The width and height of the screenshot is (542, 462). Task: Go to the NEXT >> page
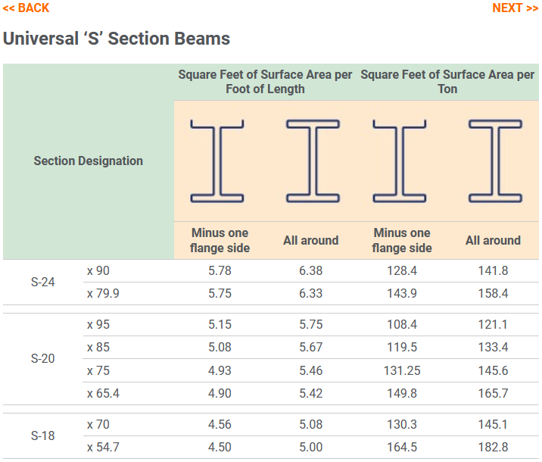click(516, 8)
